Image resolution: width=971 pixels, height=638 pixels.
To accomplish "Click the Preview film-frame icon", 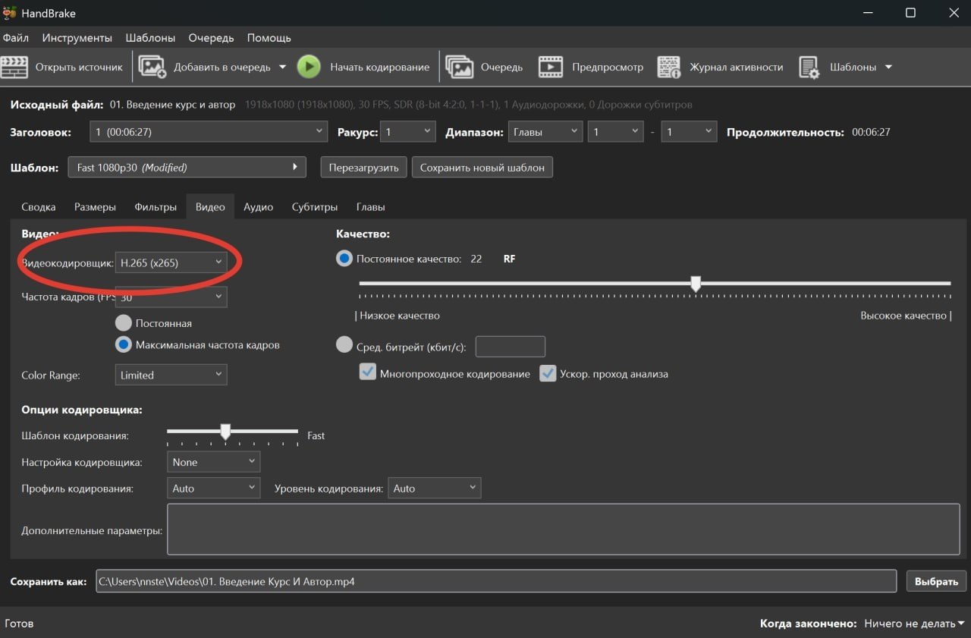I will pyautogui.click(x=551, y=67).
